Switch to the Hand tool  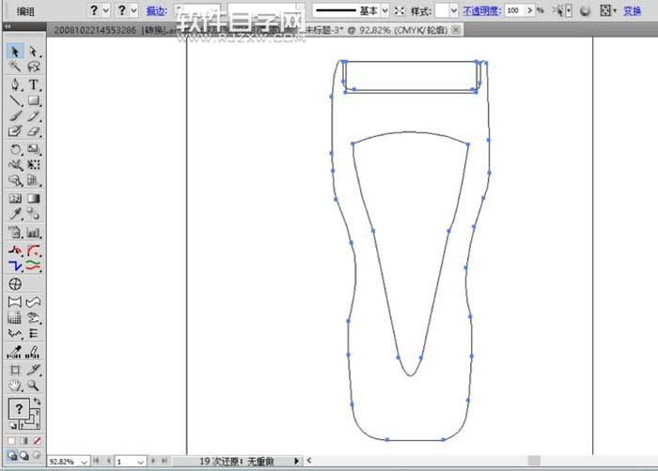[x=15, y=385]
